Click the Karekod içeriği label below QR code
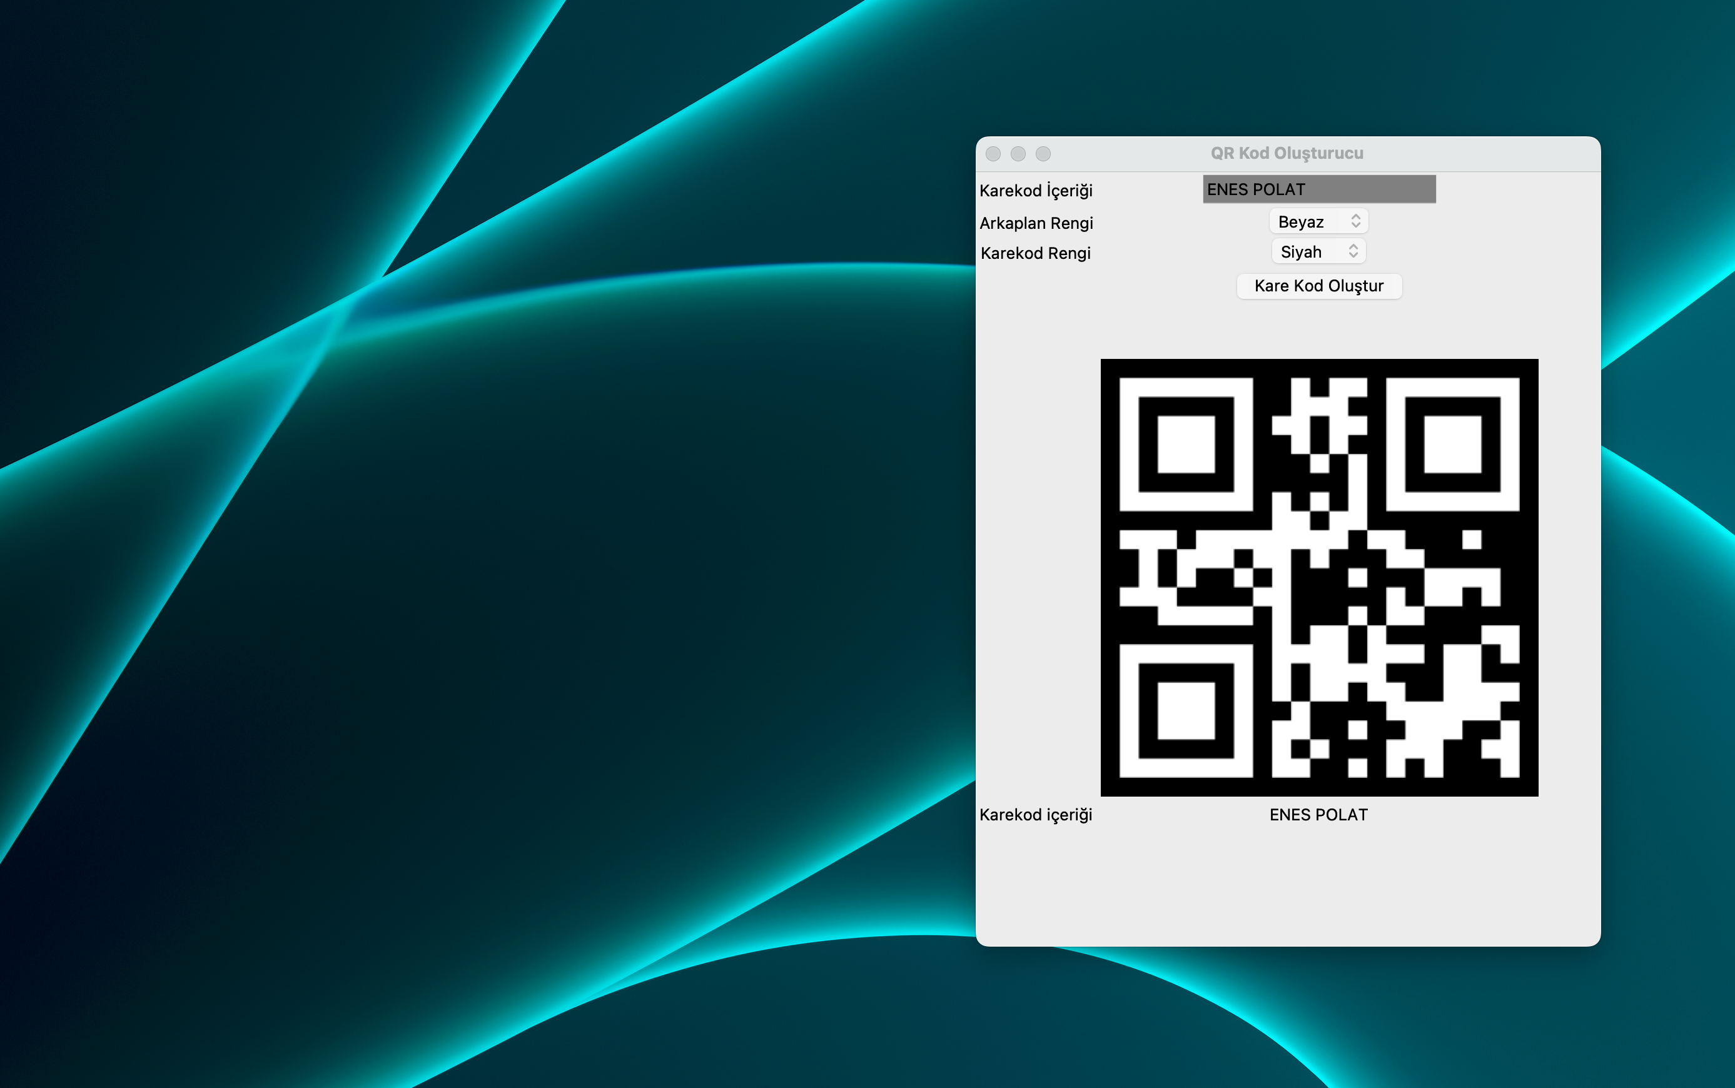This screenshot has height=1088, width=1735. click(1036, 815)
